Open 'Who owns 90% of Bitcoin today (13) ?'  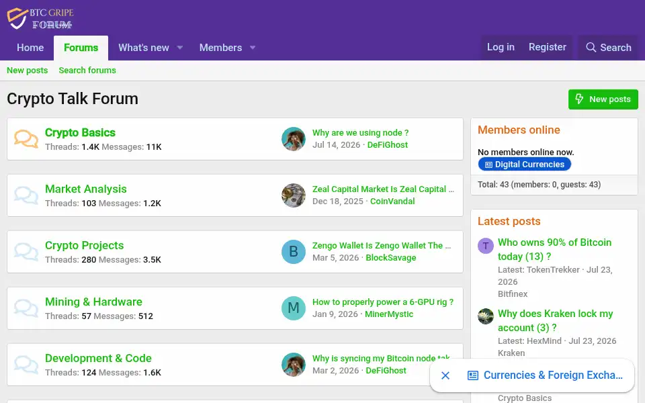coord(554,249)
